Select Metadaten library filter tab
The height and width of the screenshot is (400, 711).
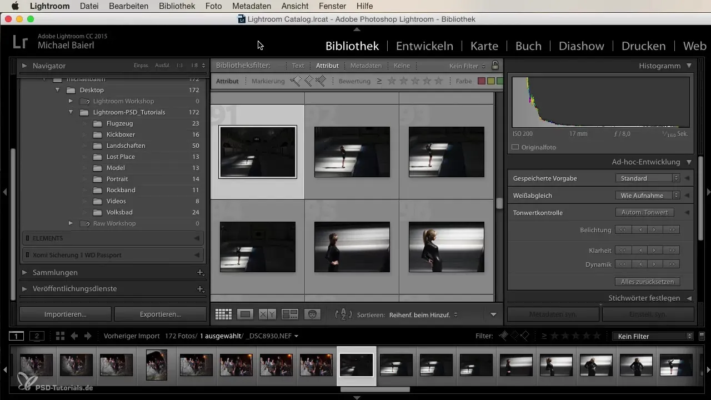[365, 66]
